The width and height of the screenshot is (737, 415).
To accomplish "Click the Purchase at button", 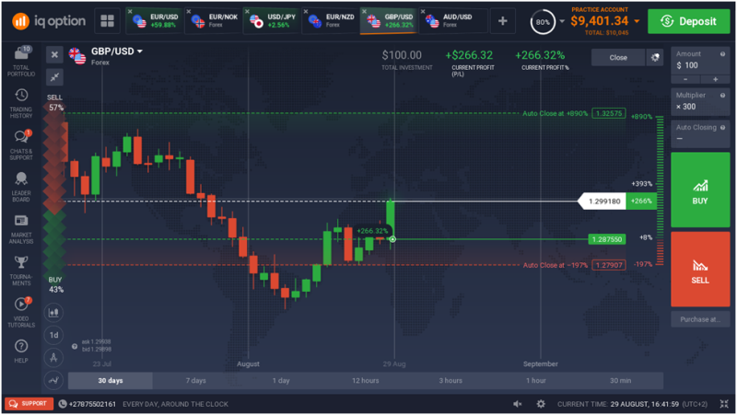I will click(x=700, y=319).
